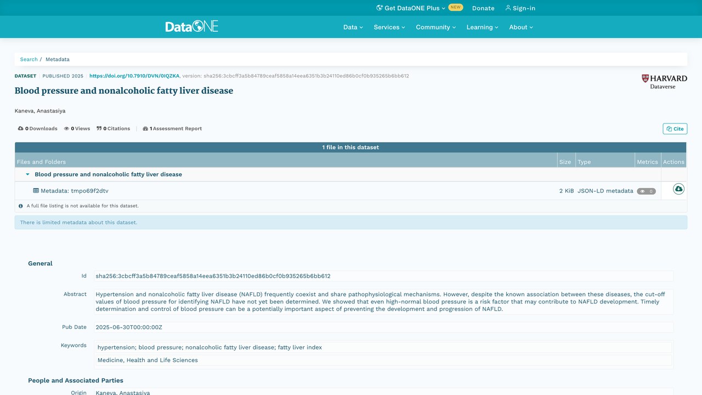This screenshot has width=702, height=395.
Task: Open the dataset DOI link
Action: tap(134, 76)
